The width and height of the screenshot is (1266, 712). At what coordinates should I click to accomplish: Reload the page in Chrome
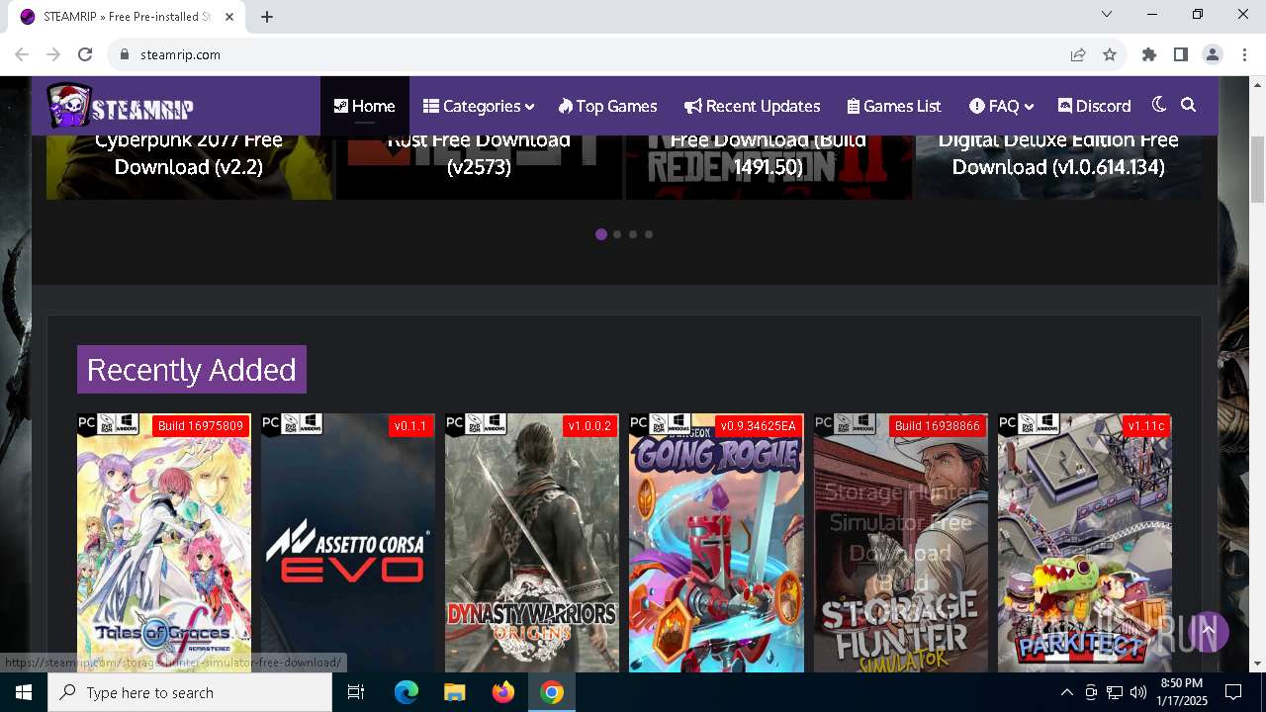click(x=85, y=54)
